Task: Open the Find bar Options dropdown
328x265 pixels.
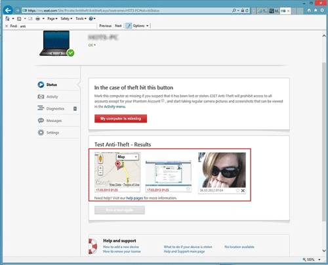Action: click(140, 26)
